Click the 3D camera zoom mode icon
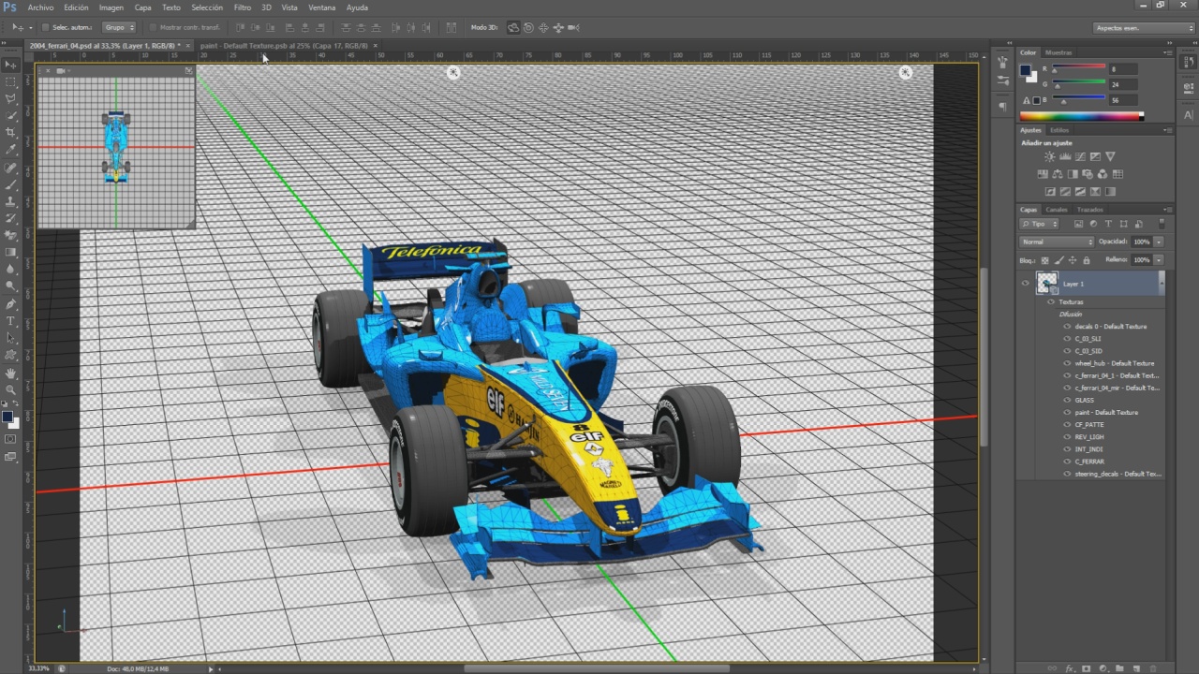Image resolution: width=1199 pixels, height=674 pixels. (x=573, y=28)
